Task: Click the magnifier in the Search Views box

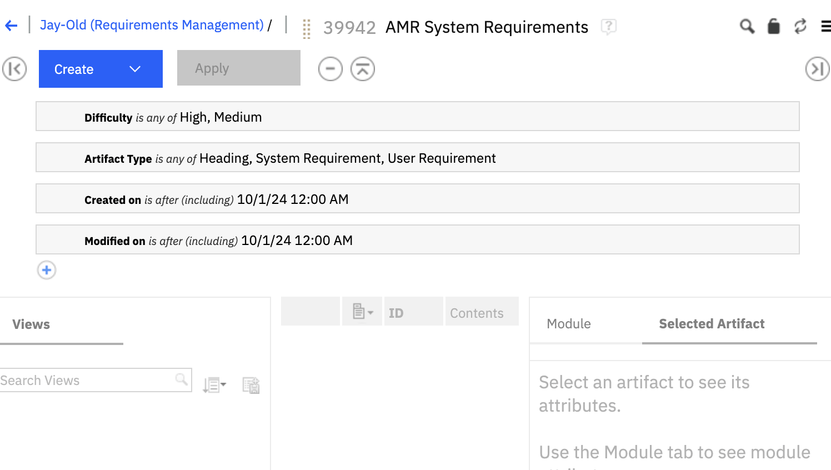Action: pos(181,379)
